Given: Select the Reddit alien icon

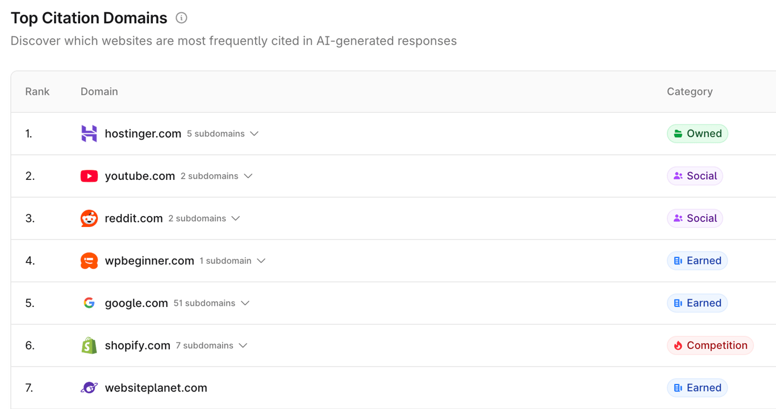Looking at the screenshot, I should point(89,218).
